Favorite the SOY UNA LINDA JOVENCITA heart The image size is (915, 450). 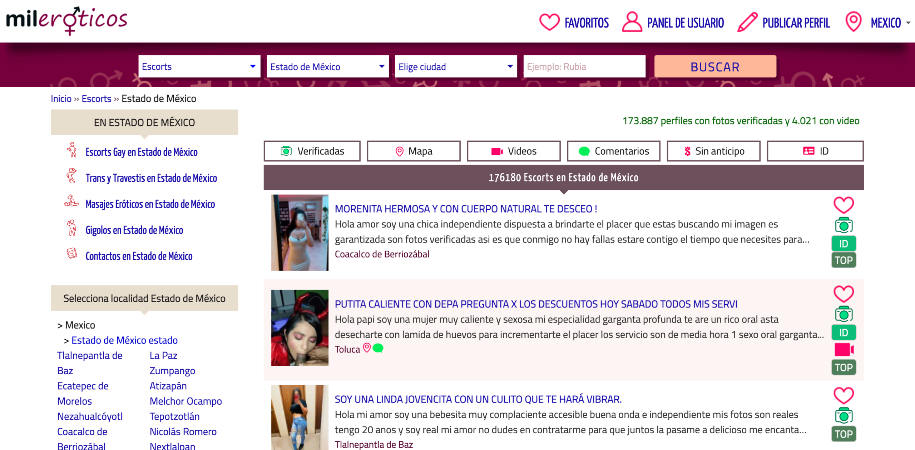(x=844, y=396)
